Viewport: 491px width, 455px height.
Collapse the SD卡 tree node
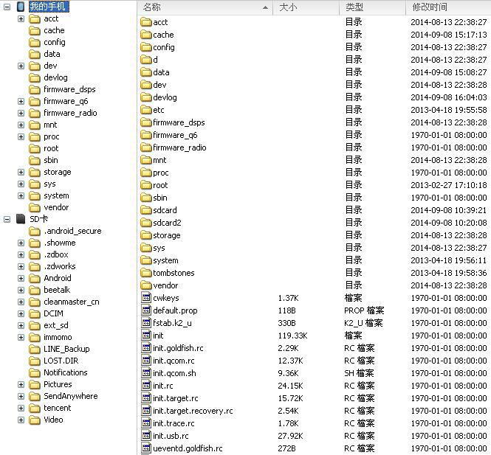pyautogui.click(x=7, y=219)
